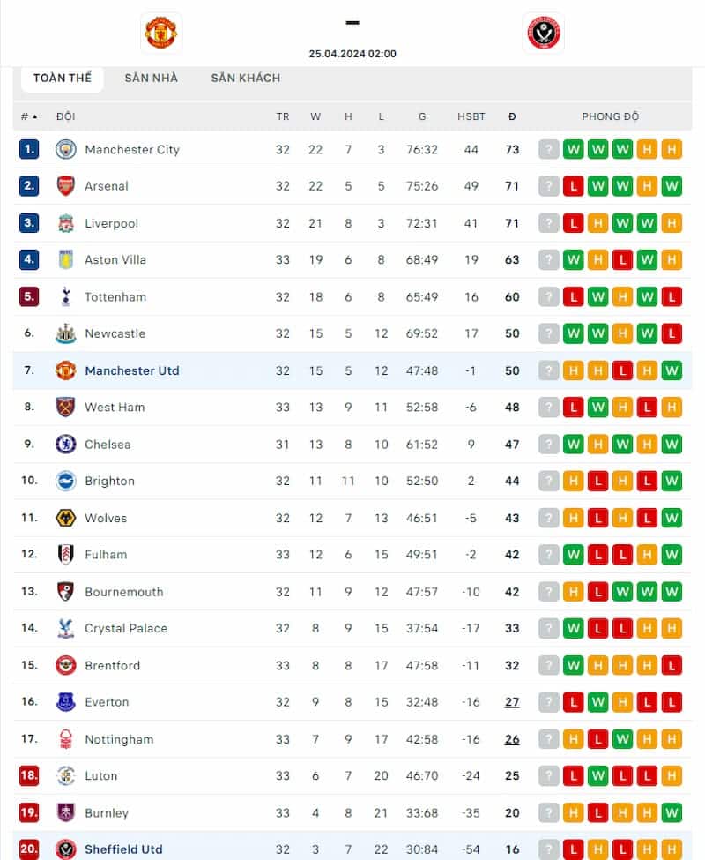Click the Burnley club crest

coord(65,812)
